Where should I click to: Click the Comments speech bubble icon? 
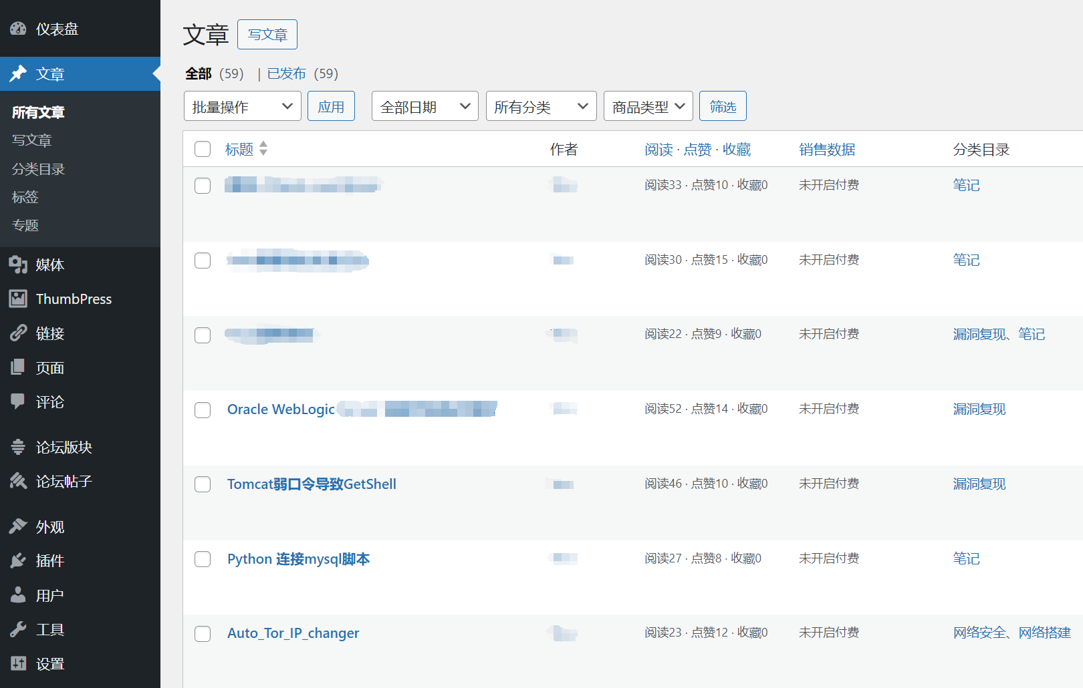[x=18, y=401]
